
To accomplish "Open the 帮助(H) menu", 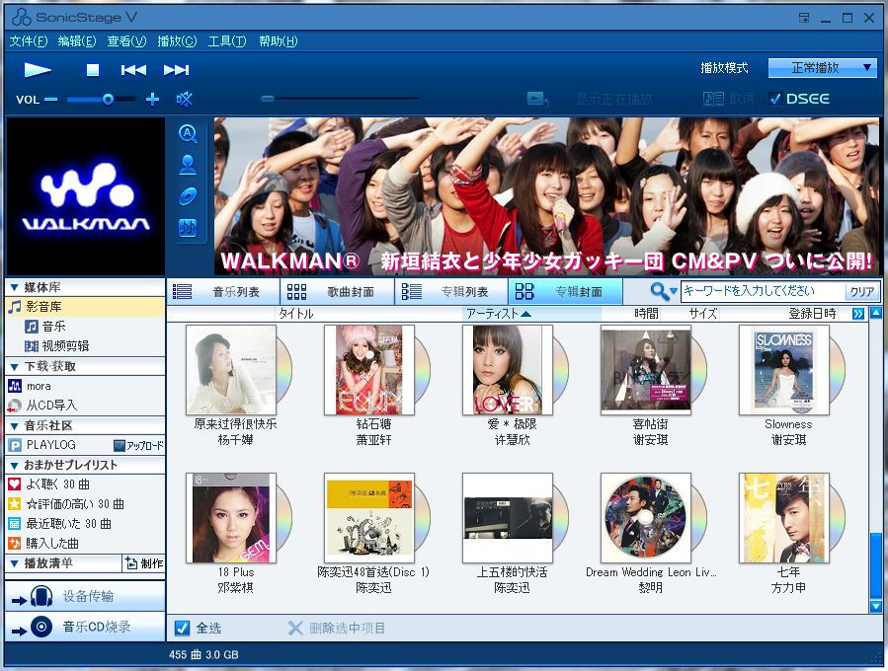I will pyautogui.click(x=279, y=41).
